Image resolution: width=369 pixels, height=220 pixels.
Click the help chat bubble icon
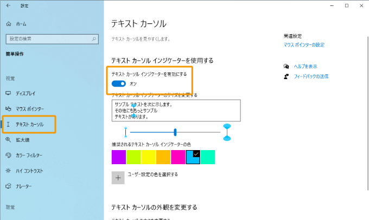pos(287,67)
